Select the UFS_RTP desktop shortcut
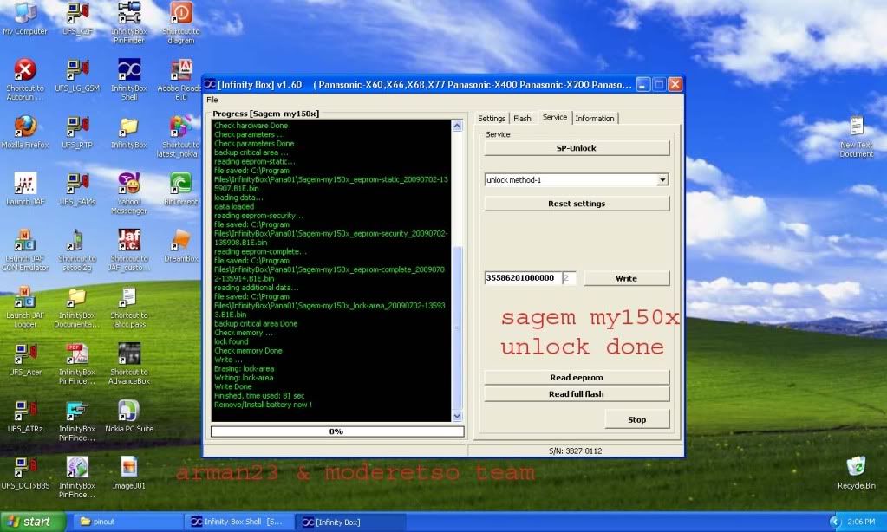Viewport: 887px width, 532px height. coord(77,133)
